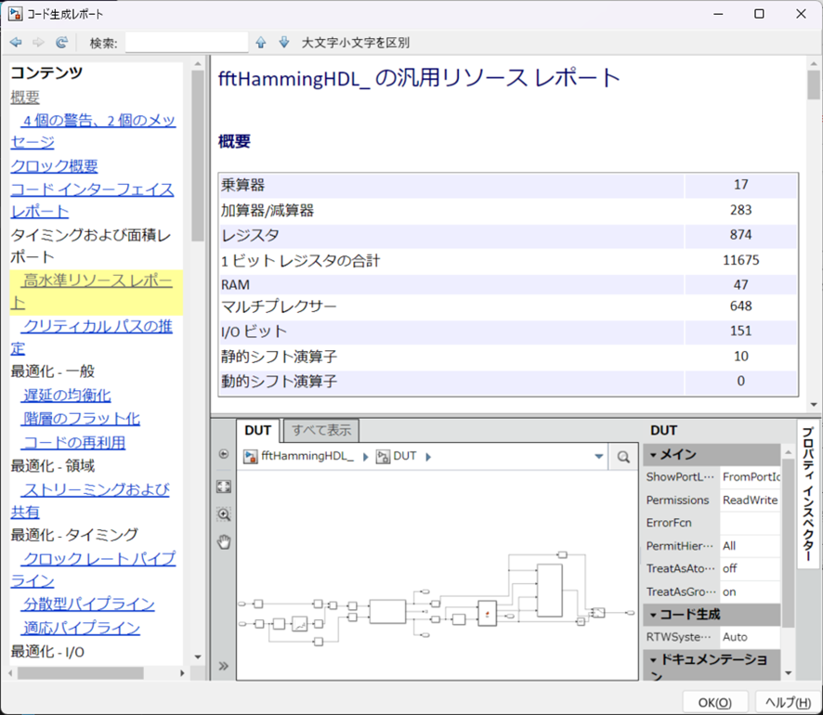Click the find previous up arrow

(x=261, y=43)
